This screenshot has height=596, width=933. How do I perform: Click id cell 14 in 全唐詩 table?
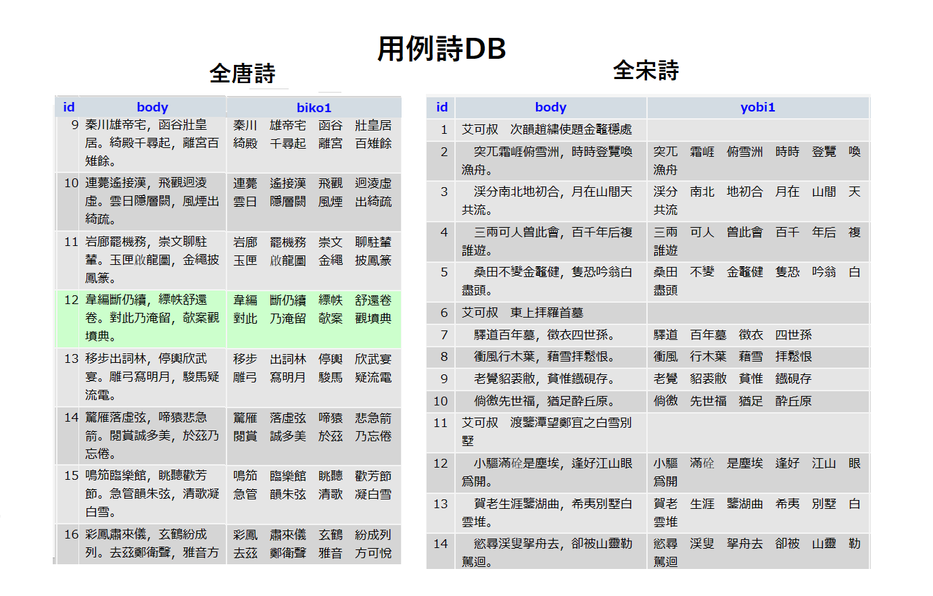pyautogui.click(x=68, y=436)
